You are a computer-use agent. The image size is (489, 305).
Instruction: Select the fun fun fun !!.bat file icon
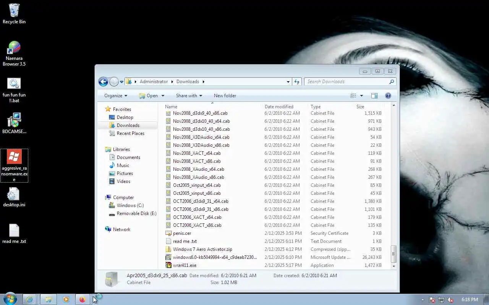[x=14, y=90]
